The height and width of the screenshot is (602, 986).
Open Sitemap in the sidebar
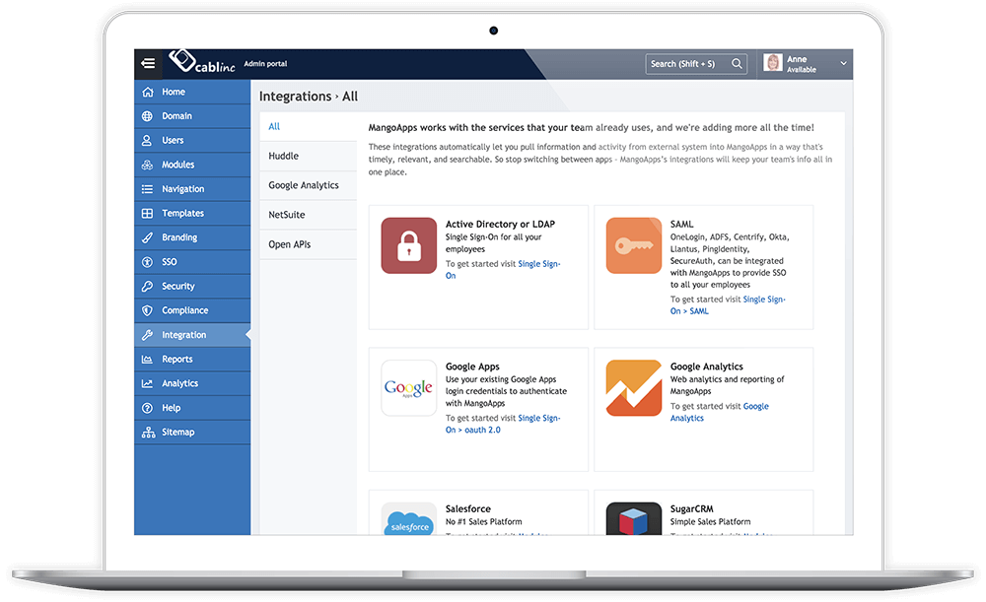coord(192,433)
